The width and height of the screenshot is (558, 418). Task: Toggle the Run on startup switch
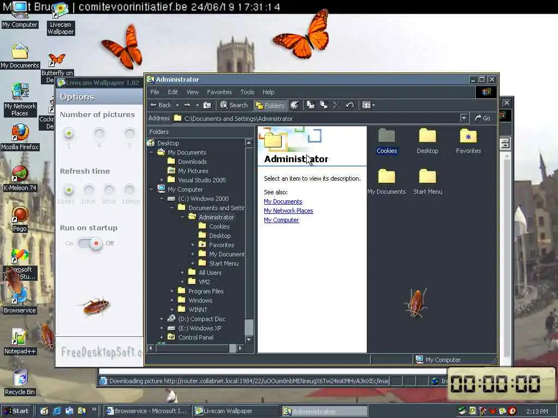click(90, 243)
